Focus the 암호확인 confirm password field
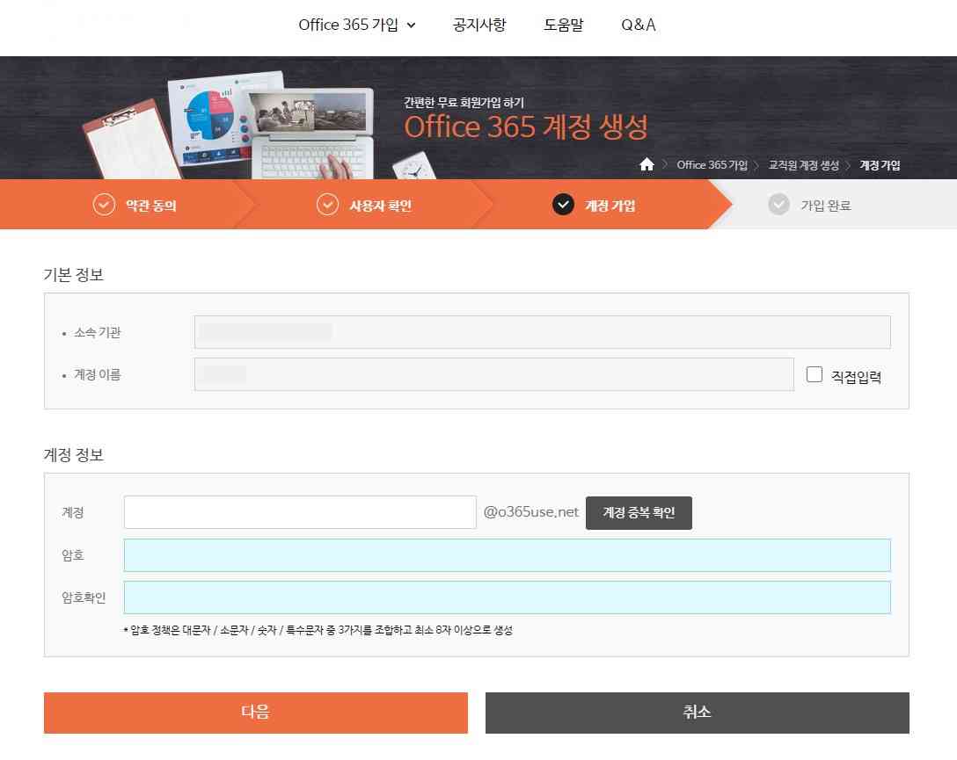 click(x=508, y=597)
